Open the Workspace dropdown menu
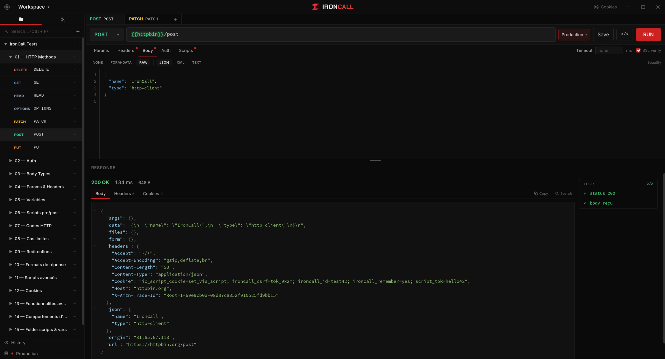 34,7
